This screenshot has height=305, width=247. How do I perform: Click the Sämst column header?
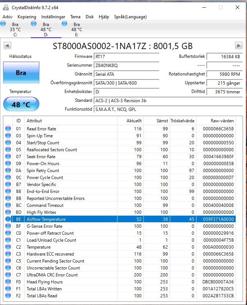pos(157,120)
